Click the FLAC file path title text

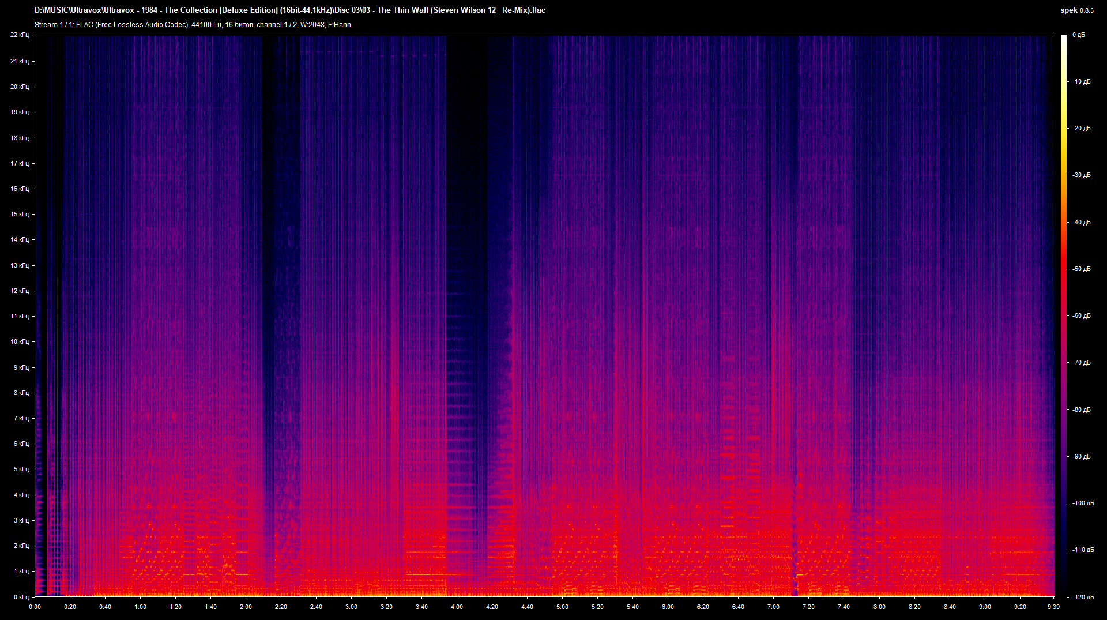point(288,10)
